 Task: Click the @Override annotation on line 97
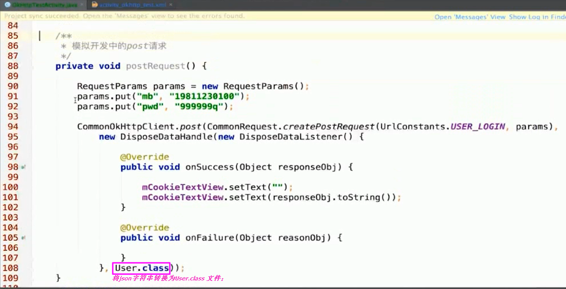(x=144, y=157)
